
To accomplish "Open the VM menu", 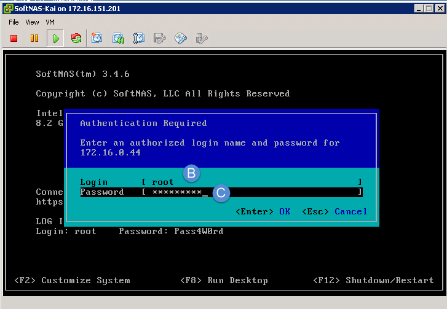I will coord(50,22).
